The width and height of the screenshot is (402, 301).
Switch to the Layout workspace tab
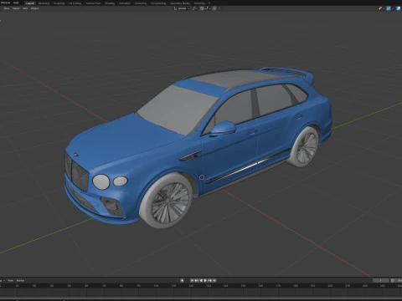(30, 3)
